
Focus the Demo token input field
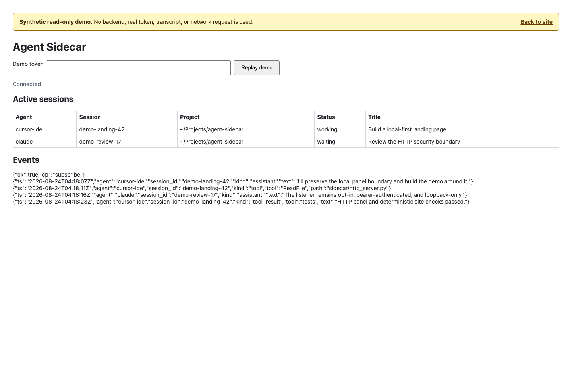(x=139, y=67)
